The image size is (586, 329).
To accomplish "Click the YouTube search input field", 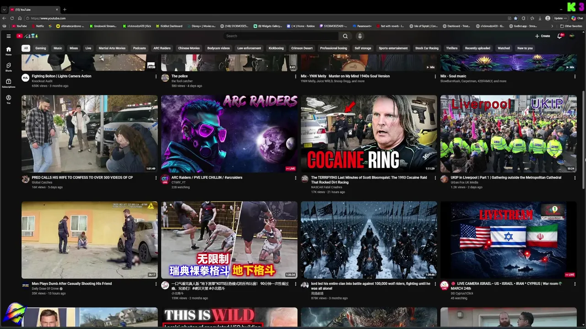I will (281, 36).
